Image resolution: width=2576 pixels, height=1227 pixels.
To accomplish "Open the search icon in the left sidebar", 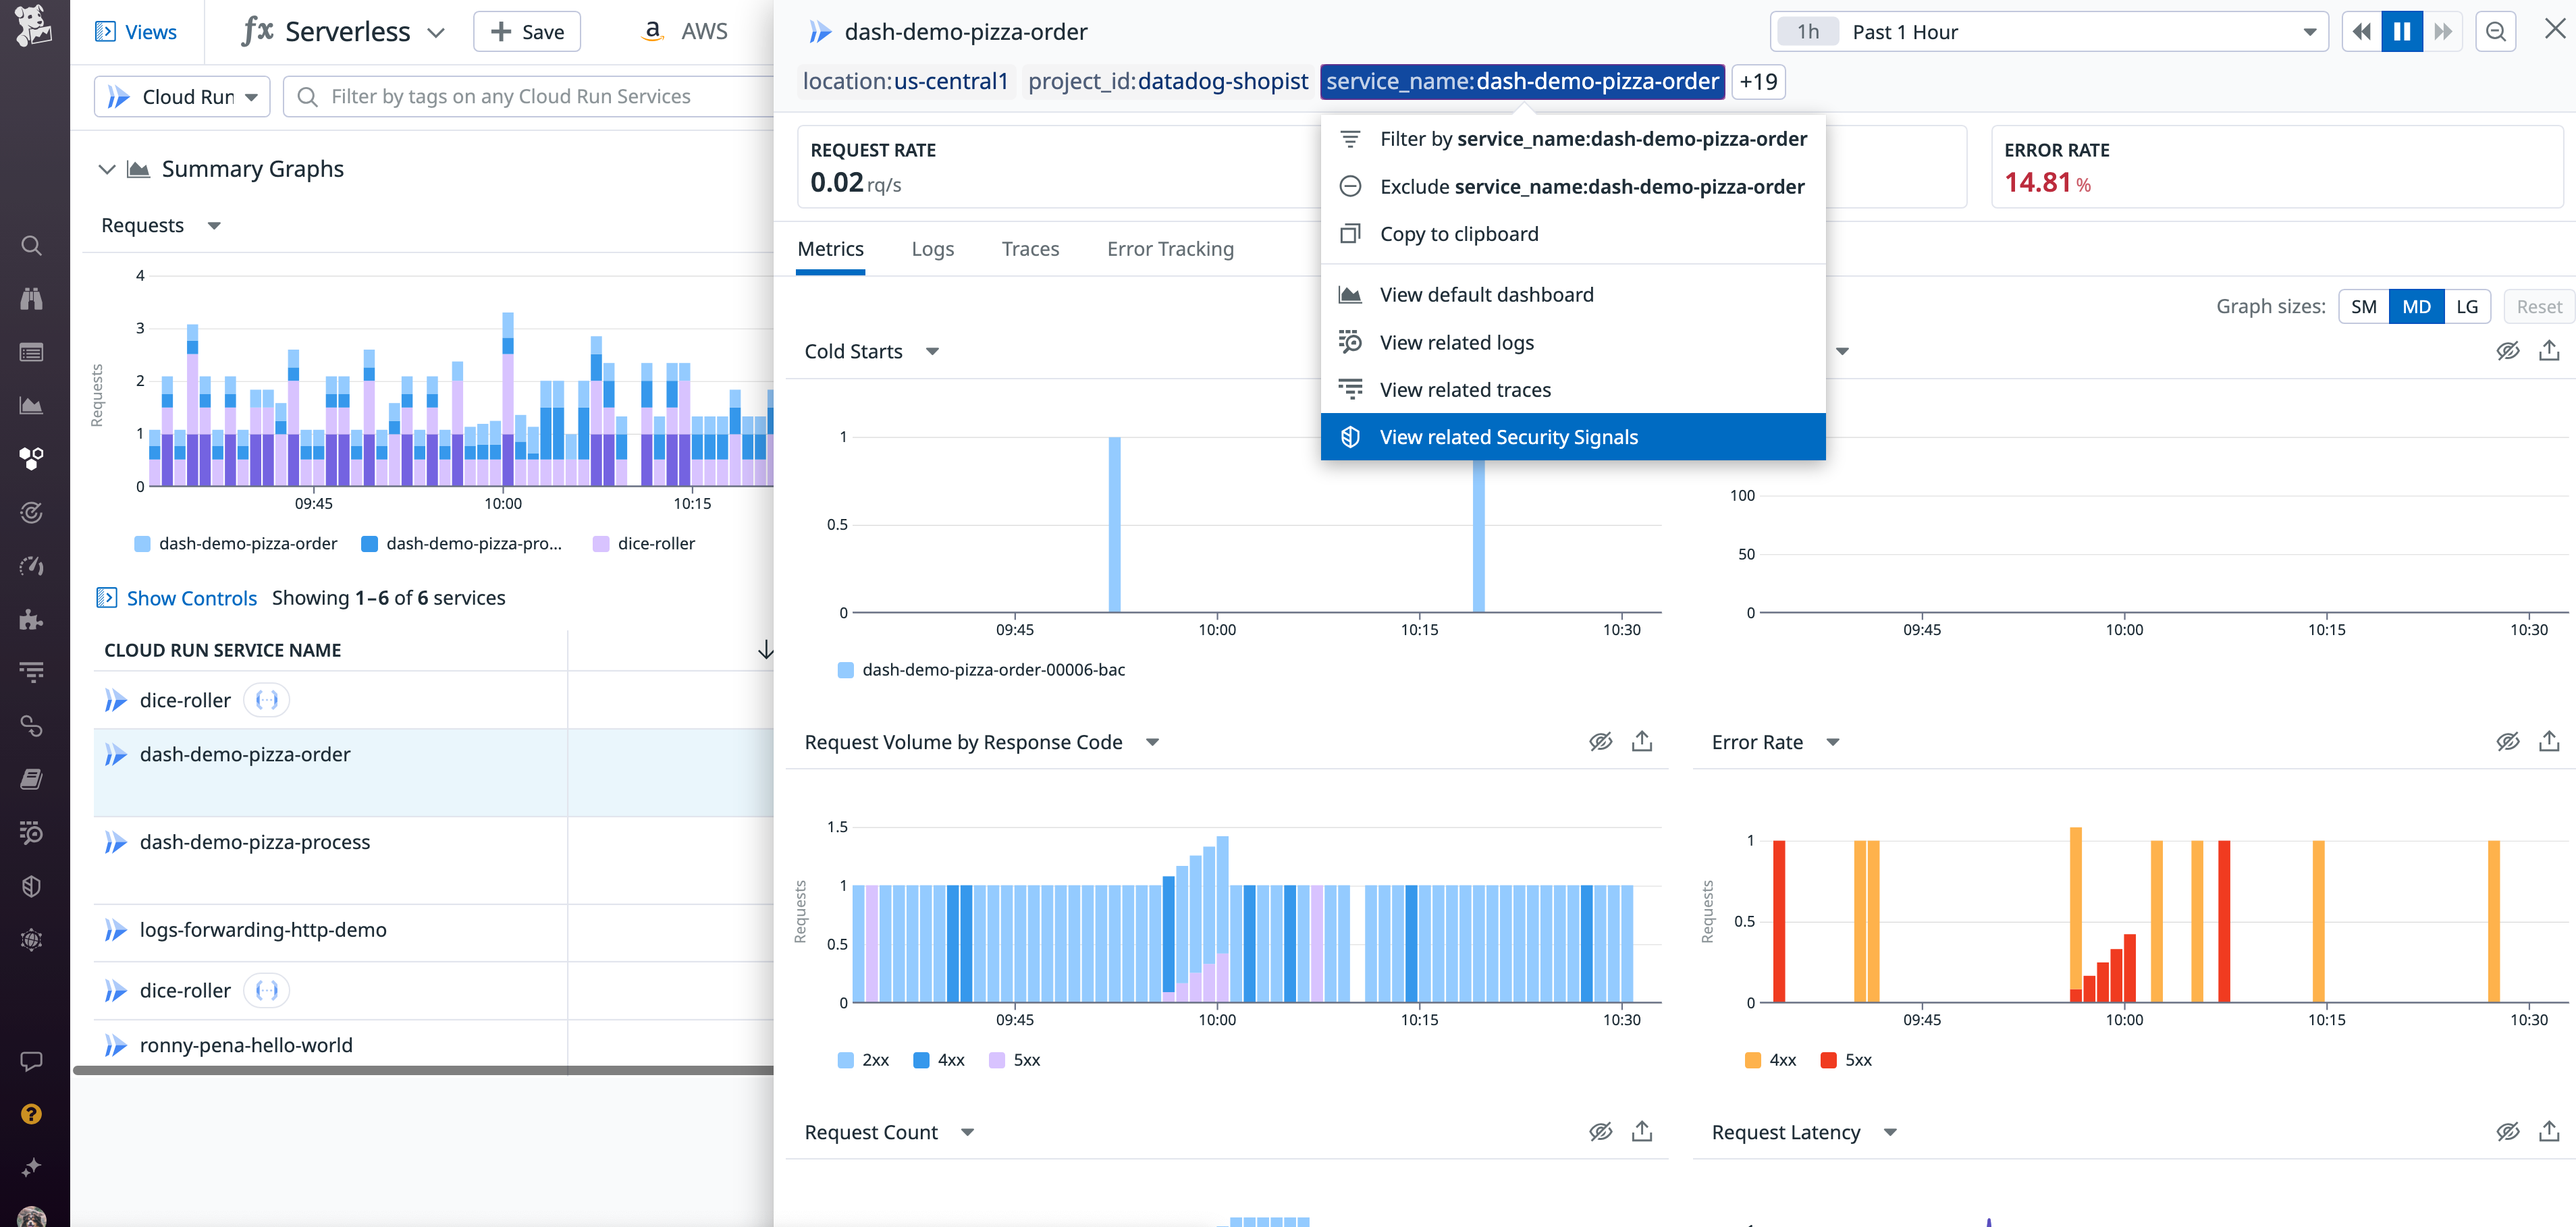I will click(x=31, y=245).
